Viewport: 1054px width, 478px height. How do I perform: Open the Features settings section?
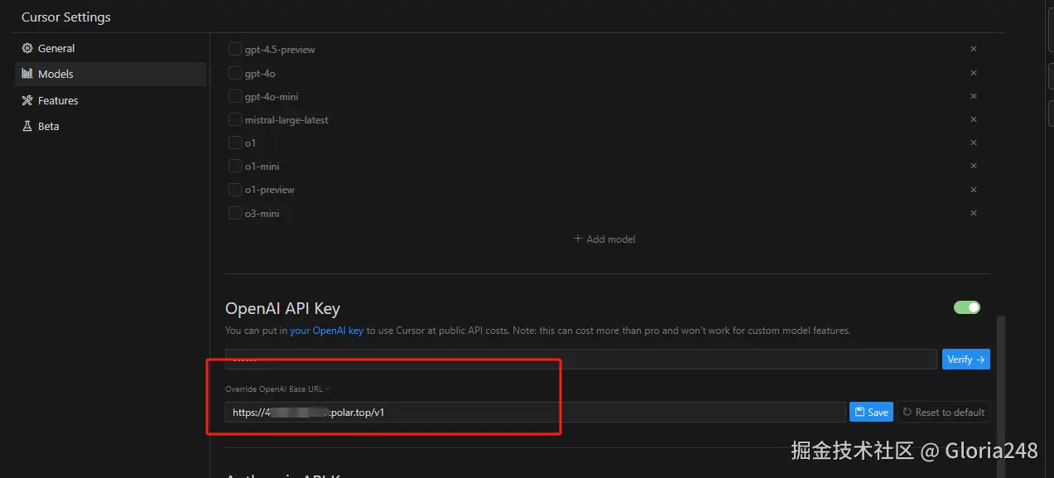tap(110, 100)
